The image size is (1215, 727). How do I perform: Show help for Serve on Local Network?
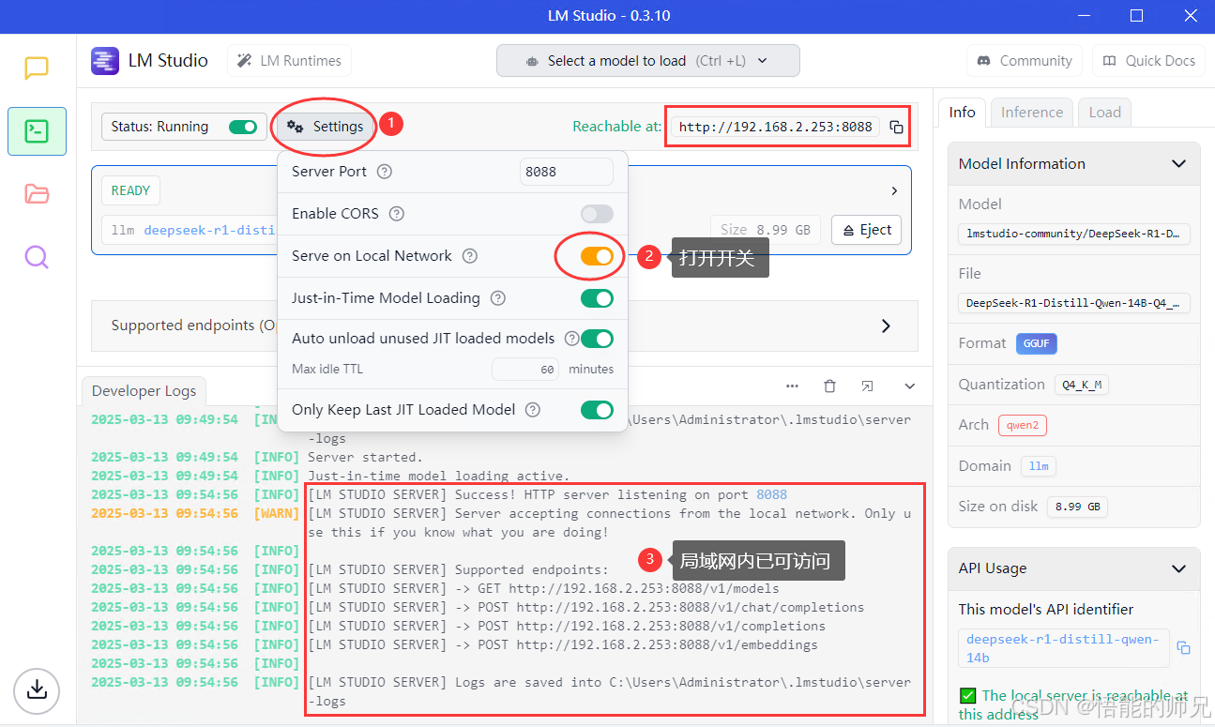[x=470, y=256]
